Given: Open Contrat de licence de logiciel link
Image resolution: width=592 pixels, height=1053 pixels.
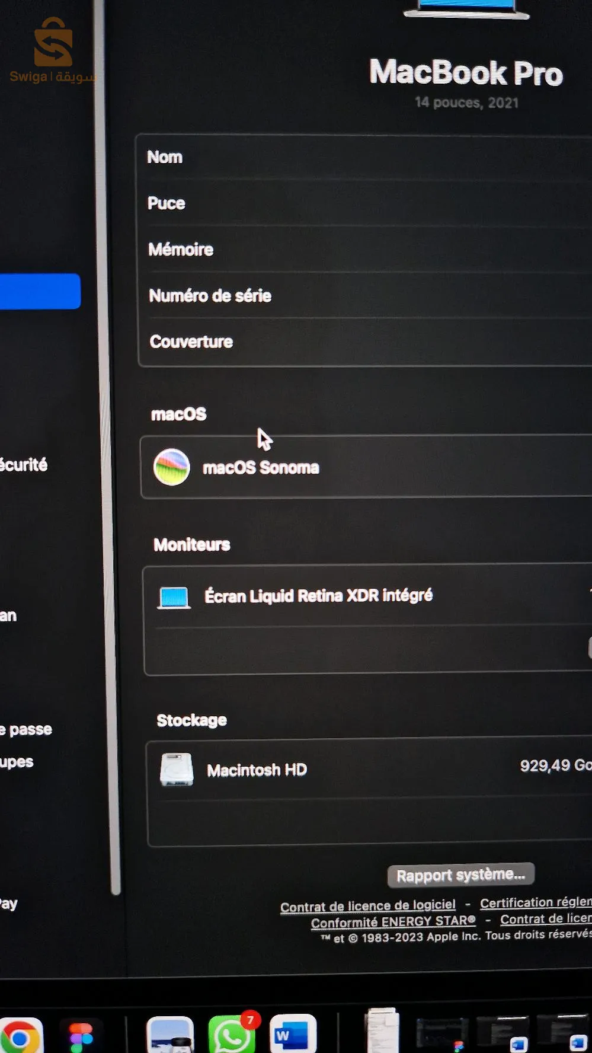Looking at the screenshot, I should tap(367, 906).
